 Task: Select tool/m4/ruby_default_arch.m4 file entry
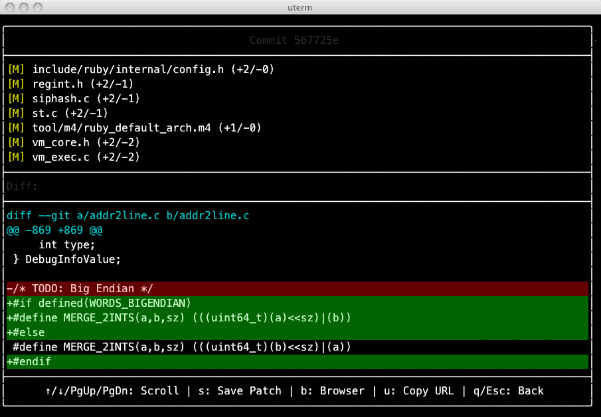pos(135,127)
